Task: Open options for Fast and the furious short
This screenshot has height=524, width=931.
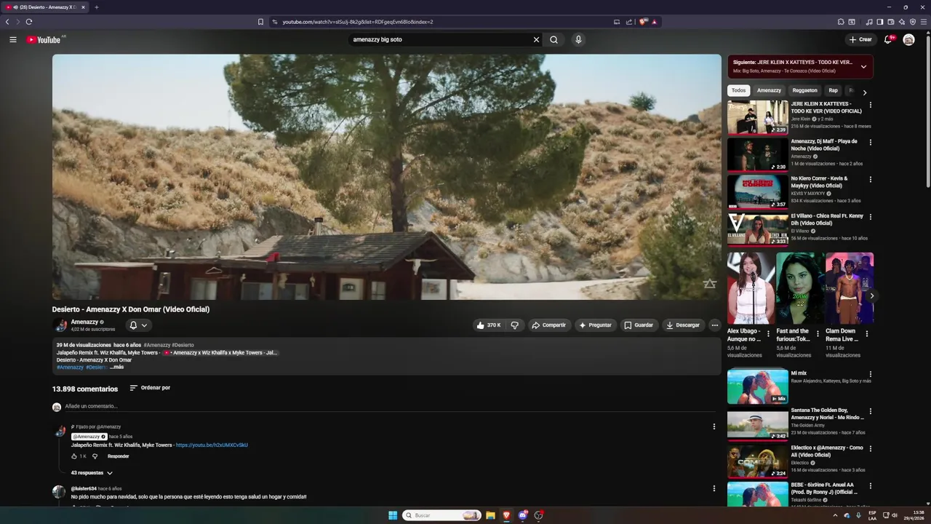Action: coord(818,335)
